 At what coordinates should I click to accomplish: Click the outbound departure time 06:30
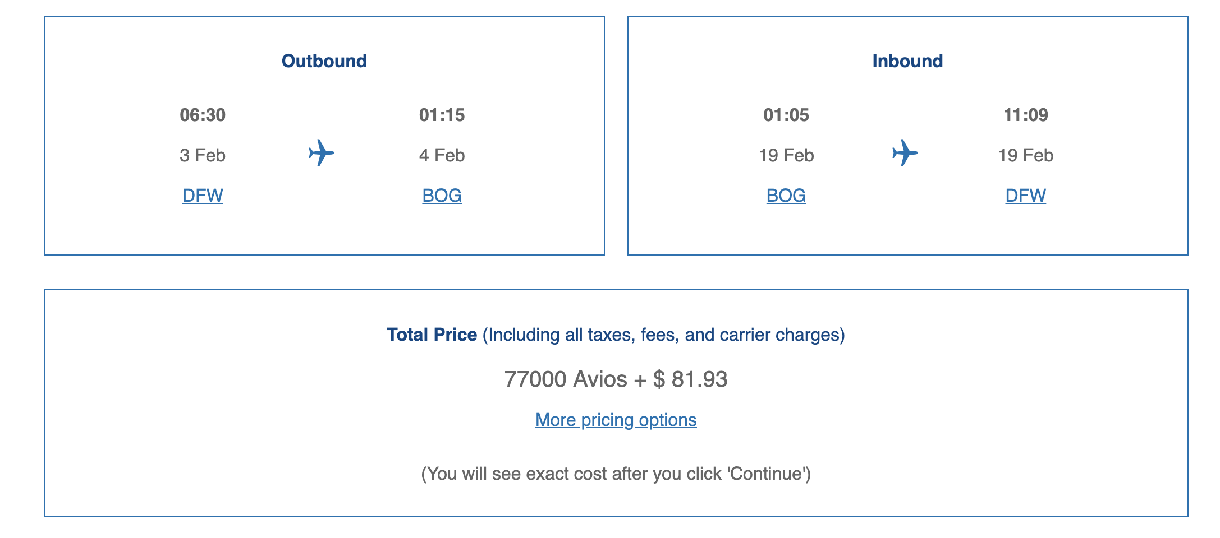pos(203,115)
